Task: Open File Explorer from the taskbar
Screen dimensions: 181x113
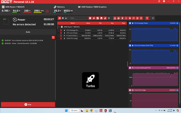Action: click(x=87, y=110)
